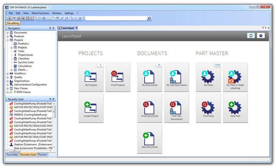Click the search magnifier icon in toolbar
The height and width of the screenshot is (168, 277).
click(x=149, y=18)
